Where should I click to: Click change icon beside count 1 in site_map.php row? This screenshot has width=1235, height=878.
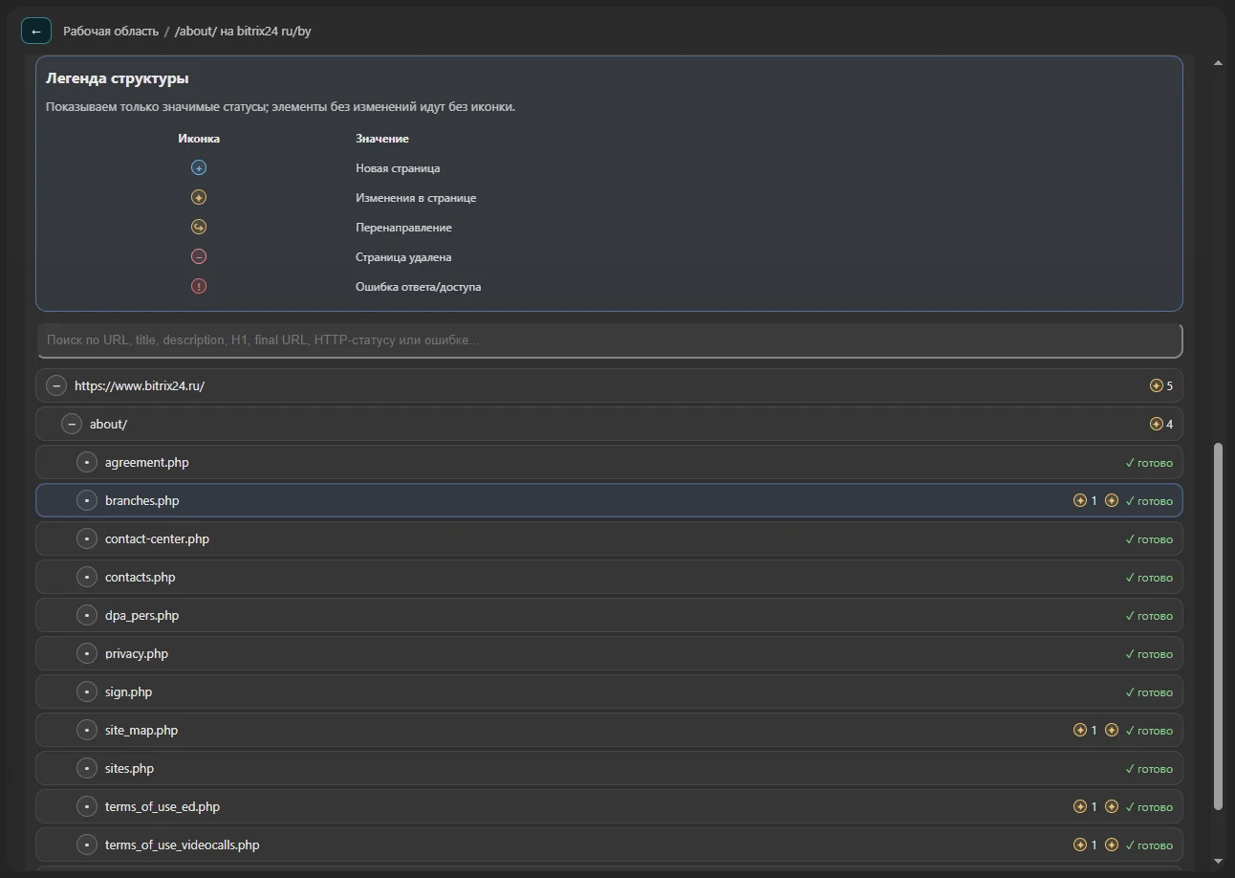[1080, 730]
